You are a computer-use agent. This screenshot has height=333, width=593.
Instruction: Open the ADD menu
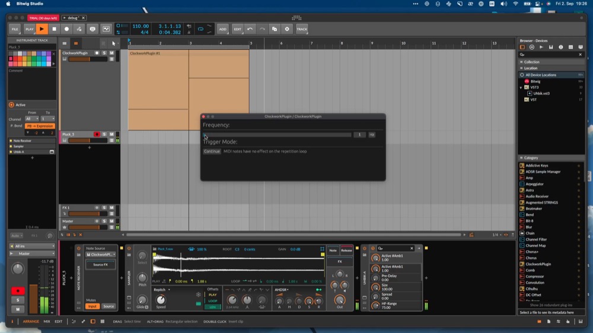click(223, 29)
